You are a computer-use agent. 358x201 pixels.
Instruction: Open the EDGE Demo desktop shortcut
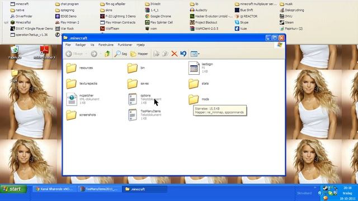pyautogui.click(x=66, y=16)
